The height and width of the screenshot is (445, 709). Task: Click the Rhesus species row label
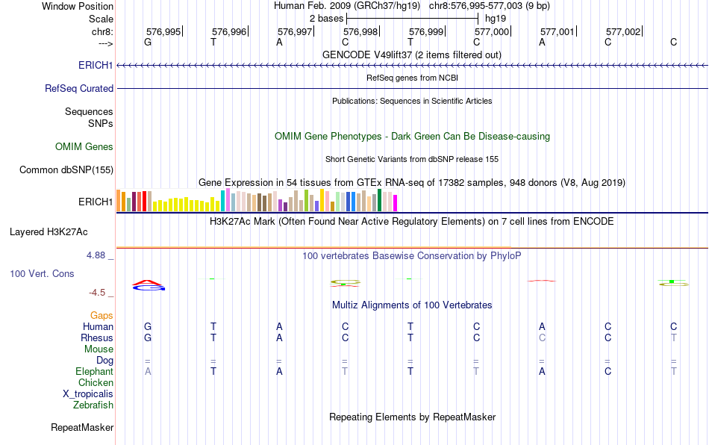point(97,337)
